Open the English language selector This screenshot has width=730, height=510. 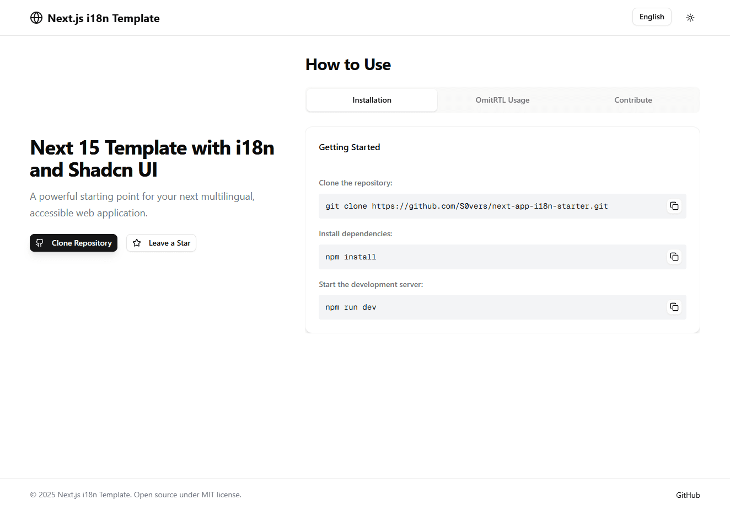[652, 17]
